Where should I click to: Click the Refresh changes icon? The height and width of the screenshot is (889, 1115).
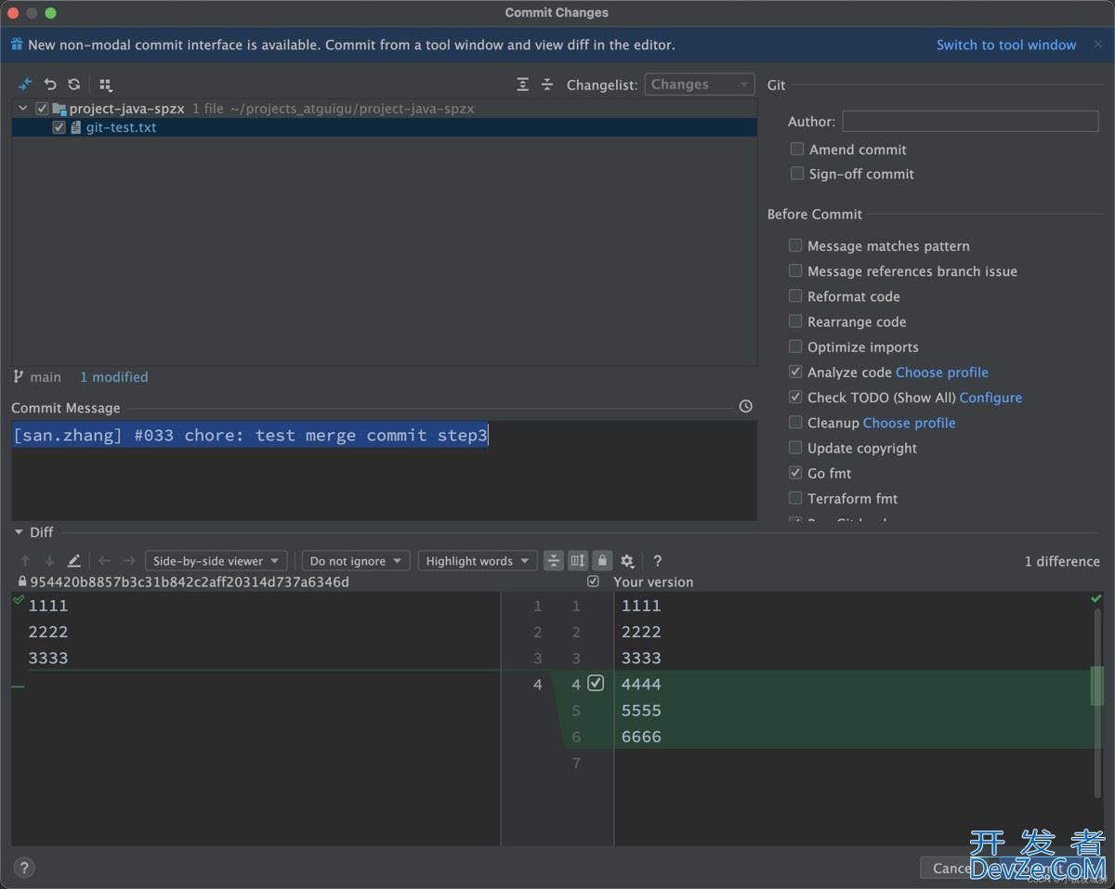74,85
